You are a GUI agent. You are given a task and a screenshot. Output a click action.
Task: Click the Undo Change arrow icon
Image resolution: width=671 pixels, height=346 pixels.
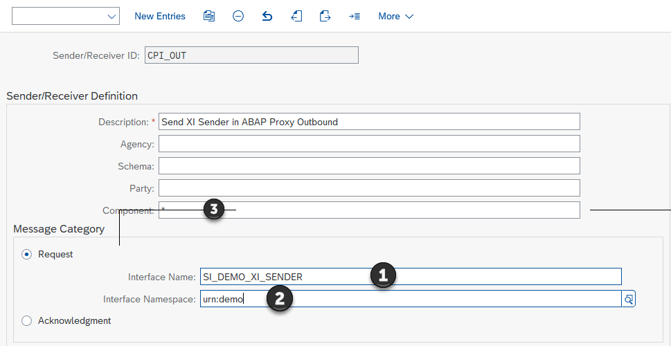(267, 16)
